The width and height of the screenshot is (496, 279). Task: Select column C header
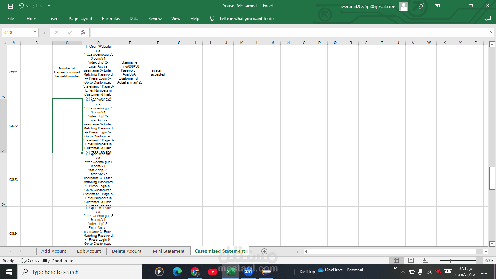click(x=67, y=43)
